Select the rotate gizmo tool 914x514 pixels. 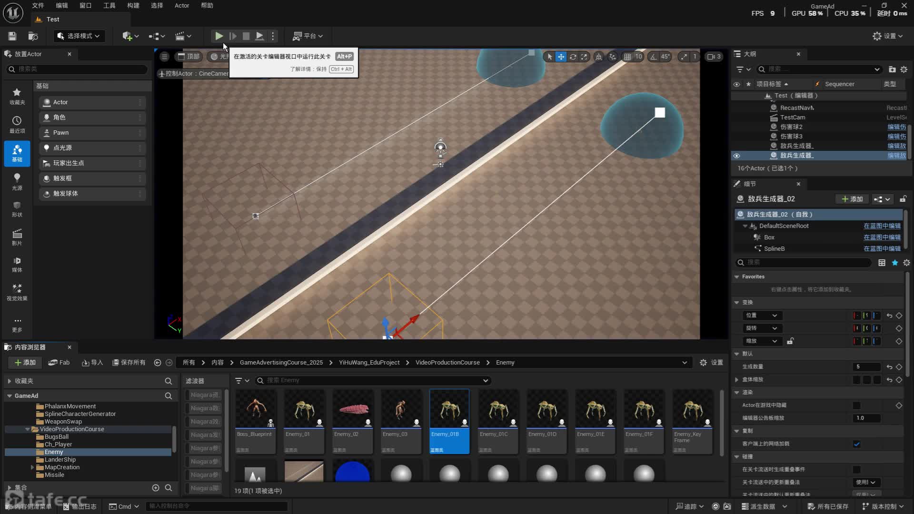point(573,57)
